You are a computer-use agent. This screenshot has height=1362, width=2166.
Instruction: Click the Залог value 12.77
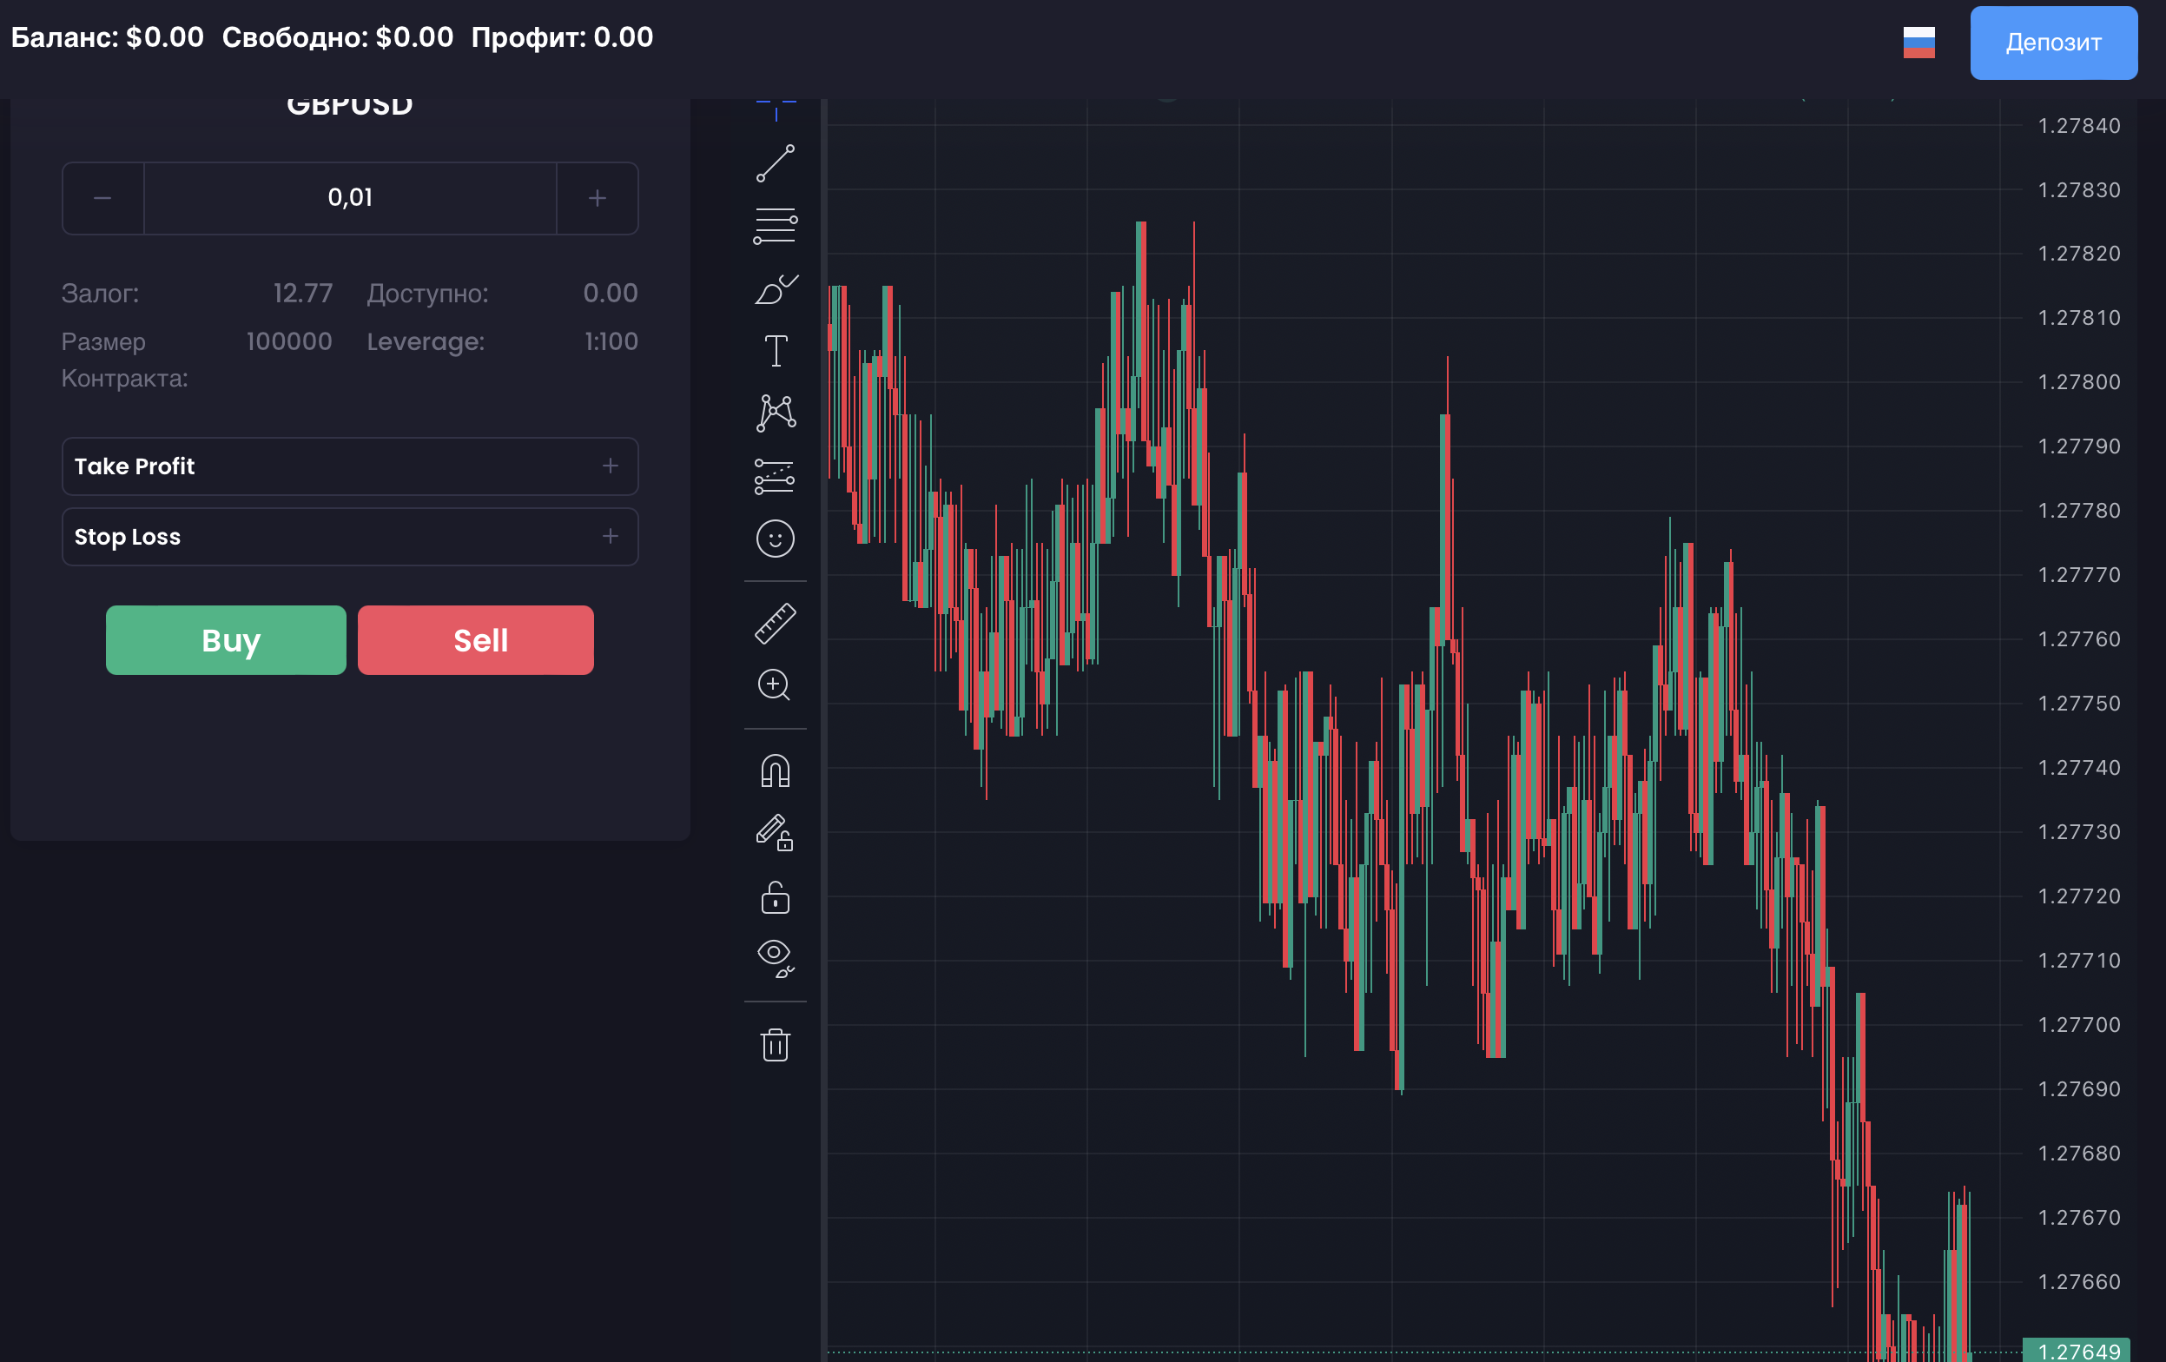coord(303,294)
